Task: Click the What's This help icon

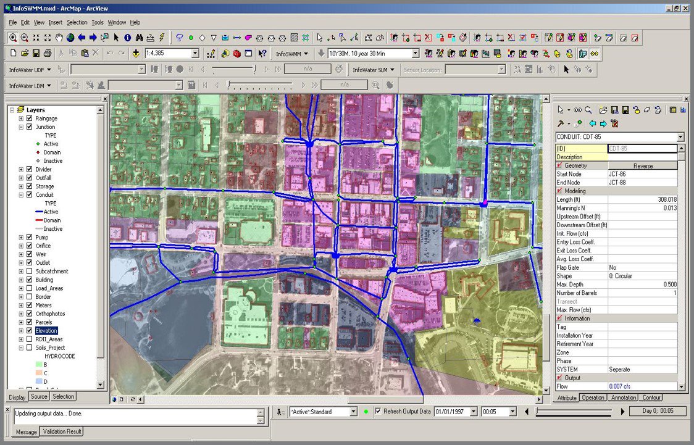Action: pos(262,54)
